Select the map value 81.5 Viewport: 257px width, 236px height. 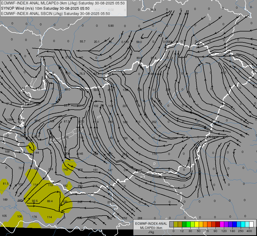pyautogui.click(x=6, y=184)
